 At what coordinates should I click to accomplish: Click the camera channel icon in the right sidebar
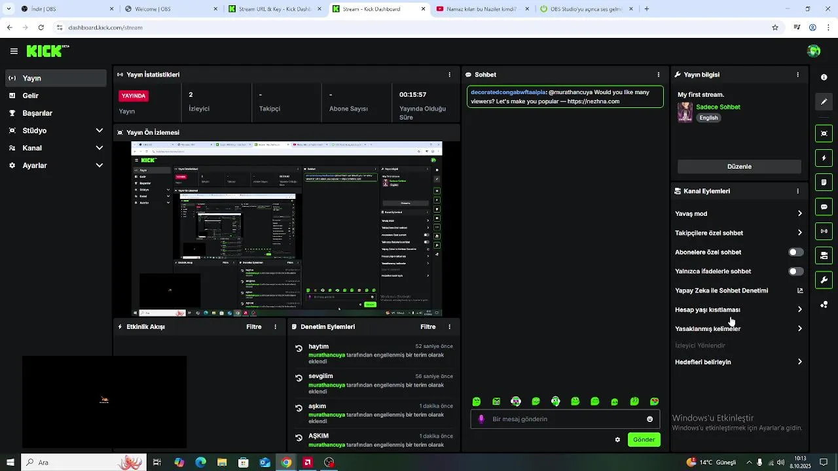pyautogui.click(x=824, y=255)
